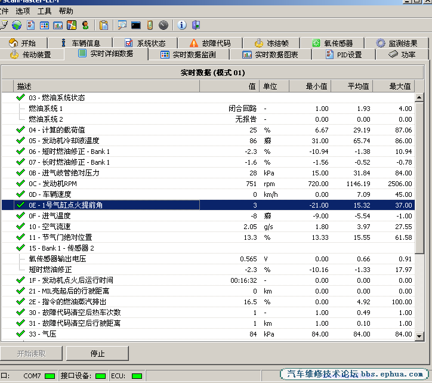Toggle checkmark for 0E - 1号气缸点火提前角
This screenshot has width=432, height=383.
[20, 205]
